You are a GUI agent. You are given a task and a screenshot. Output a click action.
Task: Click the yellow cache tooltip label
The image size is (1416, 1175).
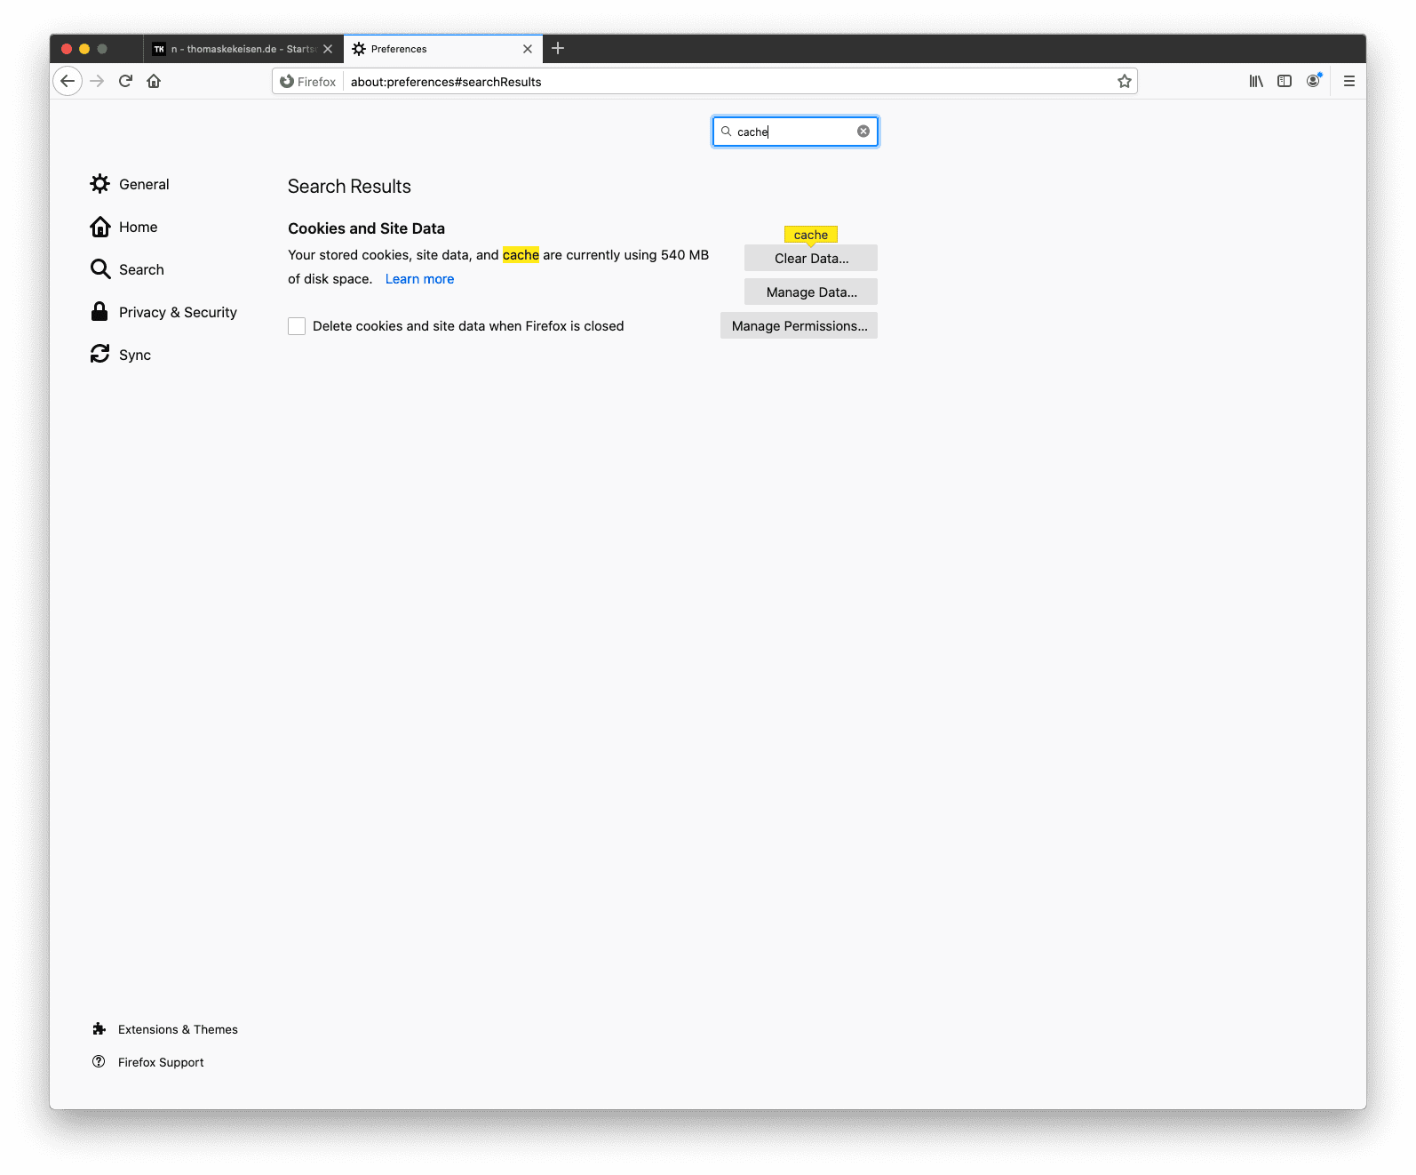[x=811, y=235]
